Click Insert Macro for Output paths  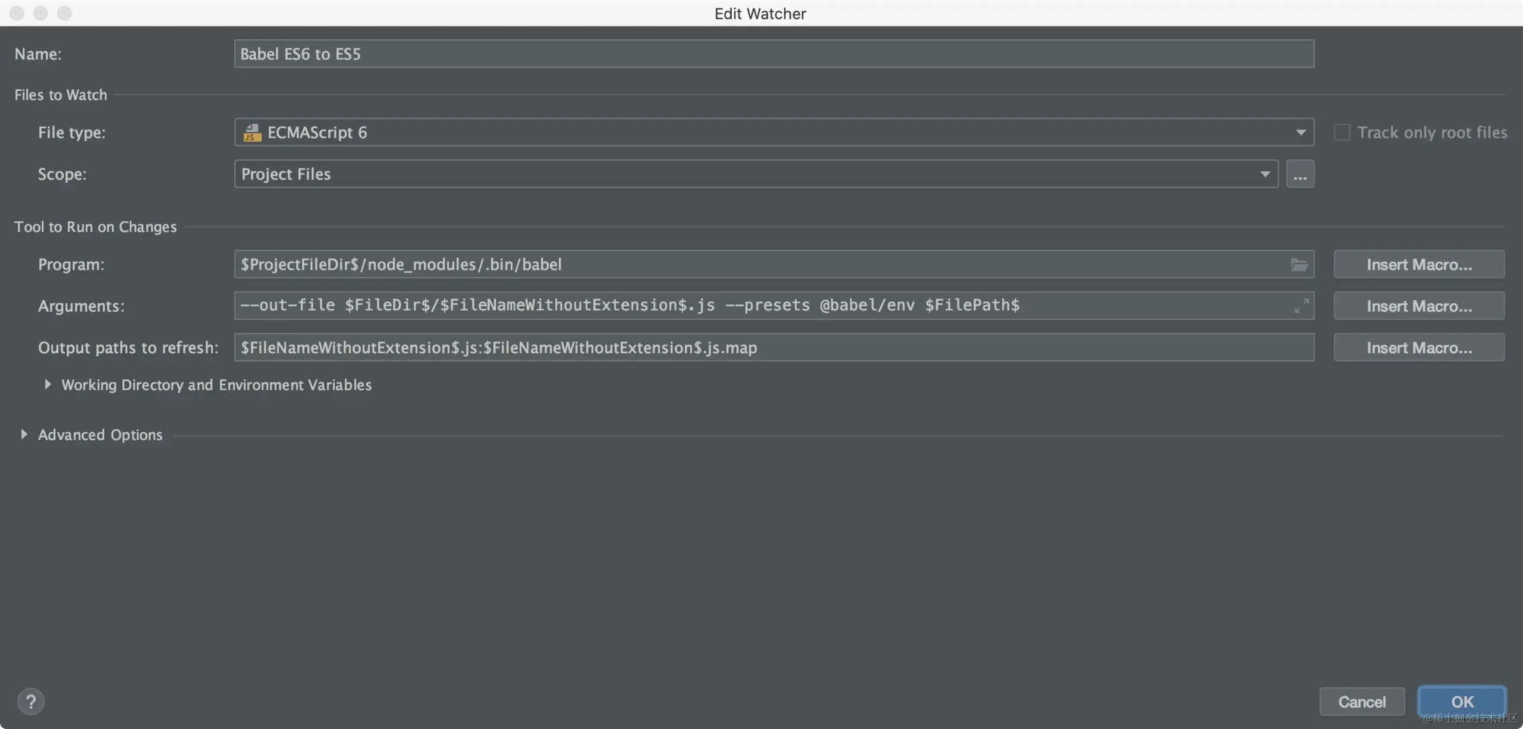click(1418, 348)
